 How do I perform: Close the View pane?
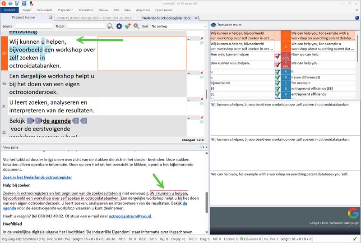(207, 147)
